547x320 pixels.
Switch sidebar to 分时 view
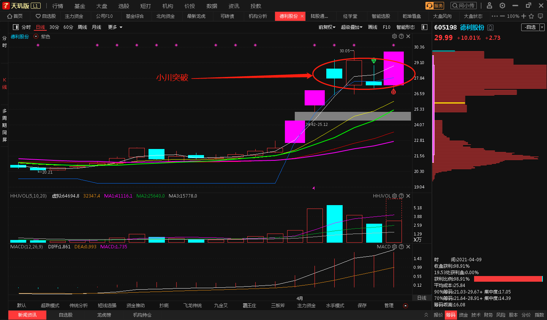(x=4, y=42)
